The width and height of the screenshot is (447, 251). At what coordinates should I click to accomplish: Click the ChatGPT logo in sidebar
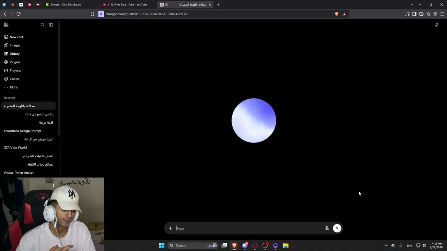(x=6, y=25)
